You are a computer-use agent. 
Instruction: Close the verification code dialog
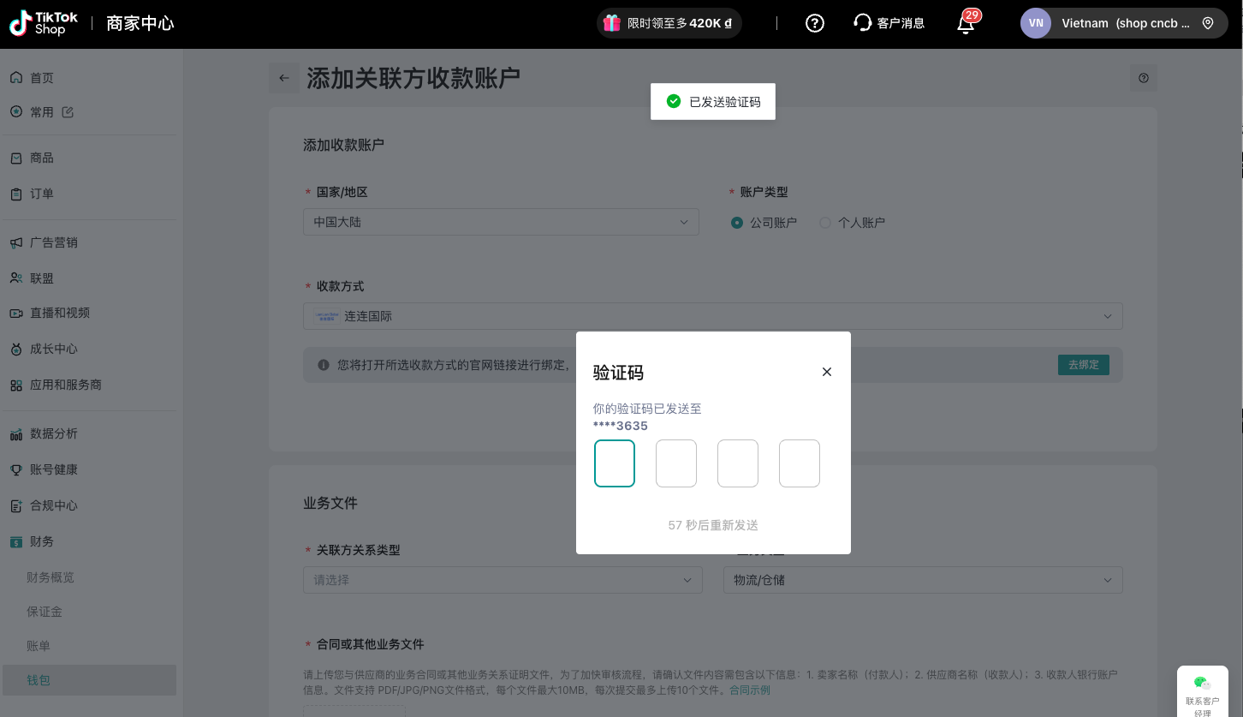[826, 372]
